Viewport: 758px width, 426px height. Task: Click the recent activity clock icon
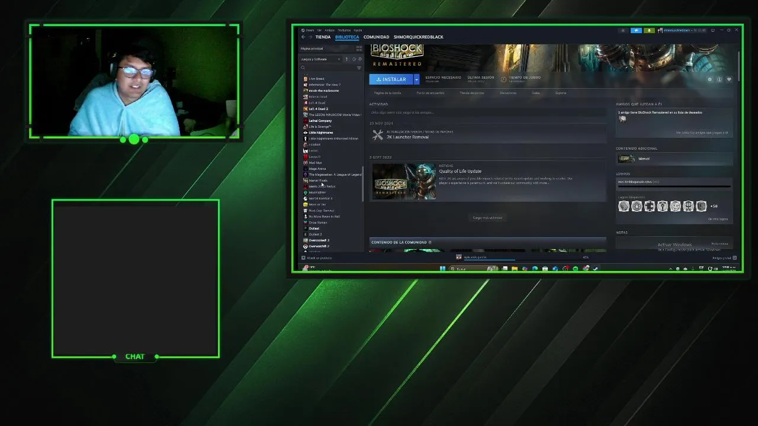354,59
